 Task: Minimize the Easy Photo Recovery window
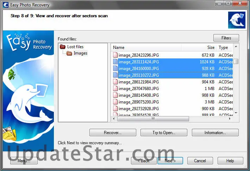pyautogui.click(x=220, y=3)
